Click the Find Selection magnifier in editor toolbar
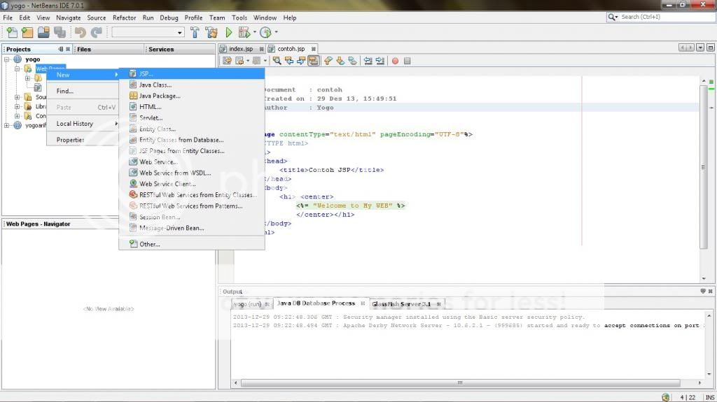 pos(277,61)
